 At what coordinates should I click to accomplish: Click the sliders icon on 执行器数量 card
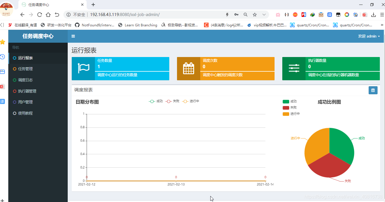294,68
